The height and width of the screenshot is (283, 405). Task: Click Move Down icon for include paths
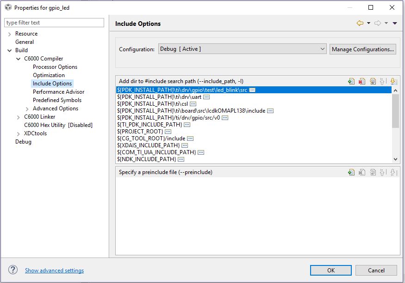[393, 81]
